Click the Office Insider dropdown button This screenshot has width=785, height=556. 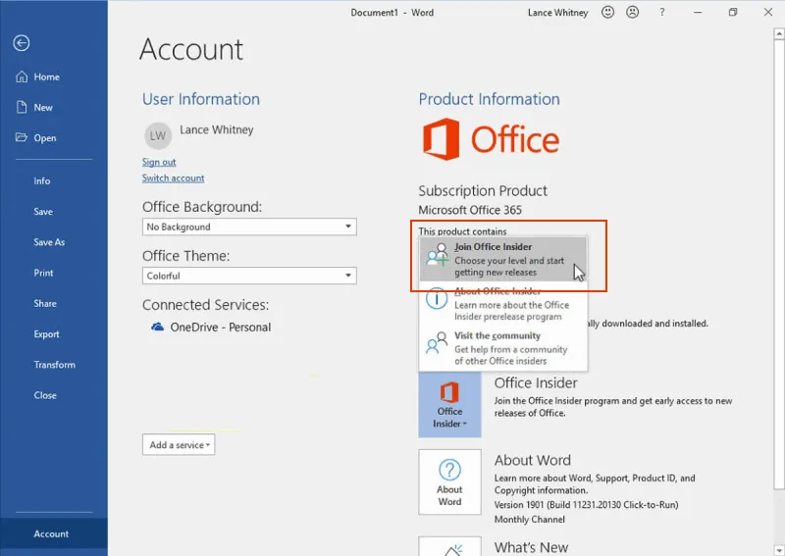[449, 405]
